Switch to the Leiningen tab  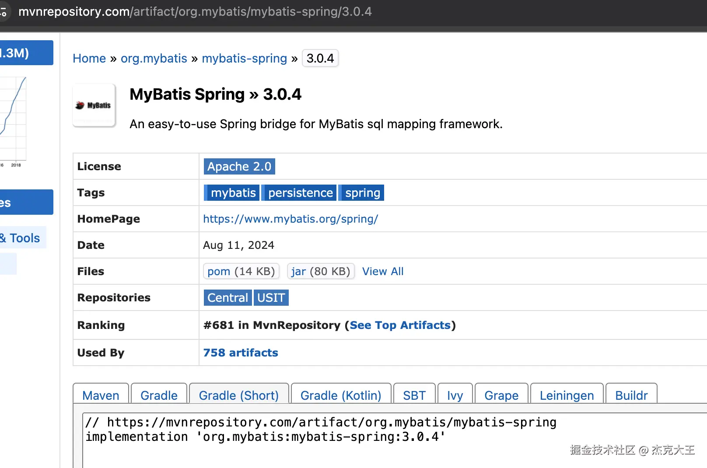click(567, 395)
